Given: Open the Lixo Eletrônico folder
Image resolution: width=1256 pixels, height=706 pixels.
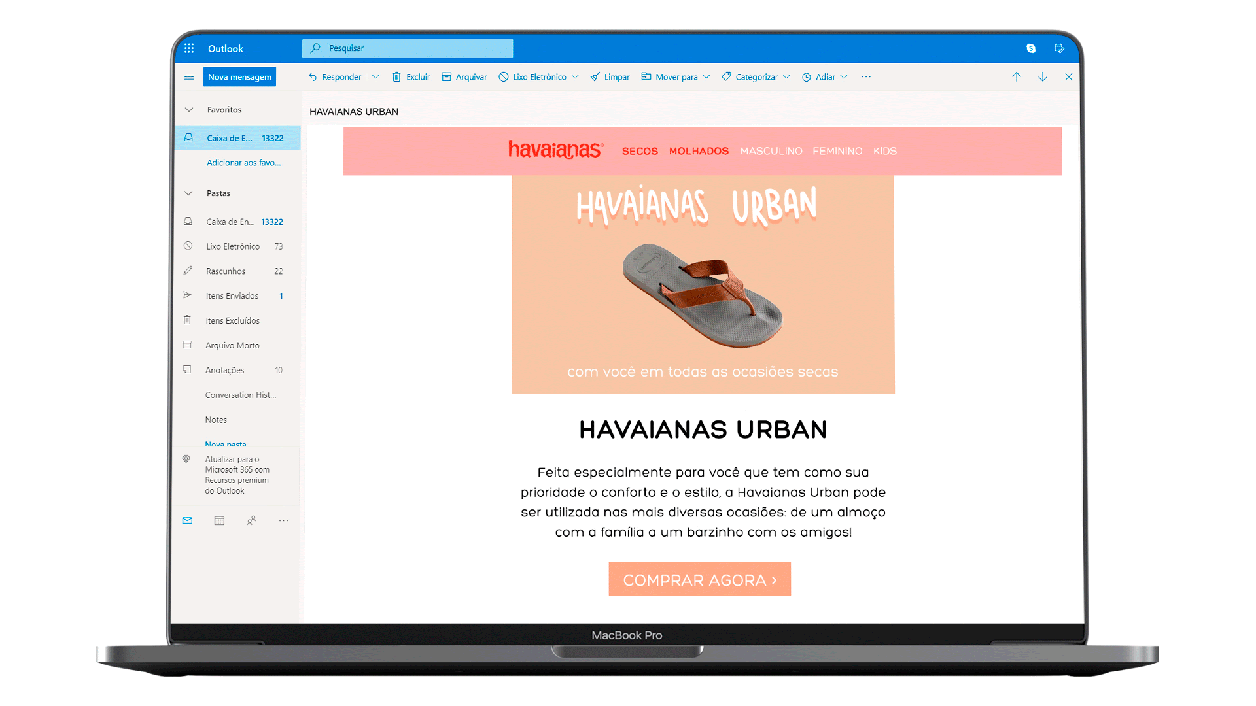Looking at the screenshot, I should pyautogui.click(x=237, y=246).
